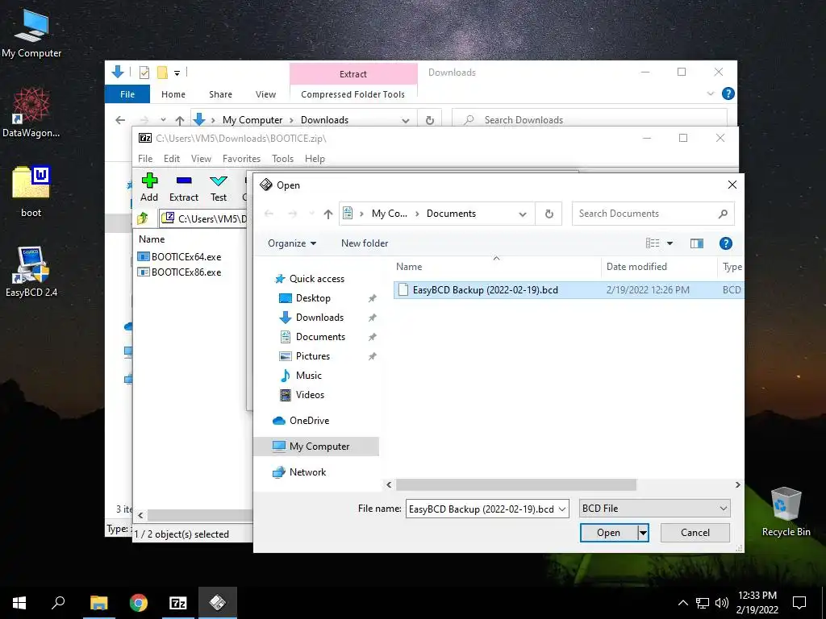The image size is (826, 619).
Task: Click New folder in the Open dialog
Action: [365, 243]
